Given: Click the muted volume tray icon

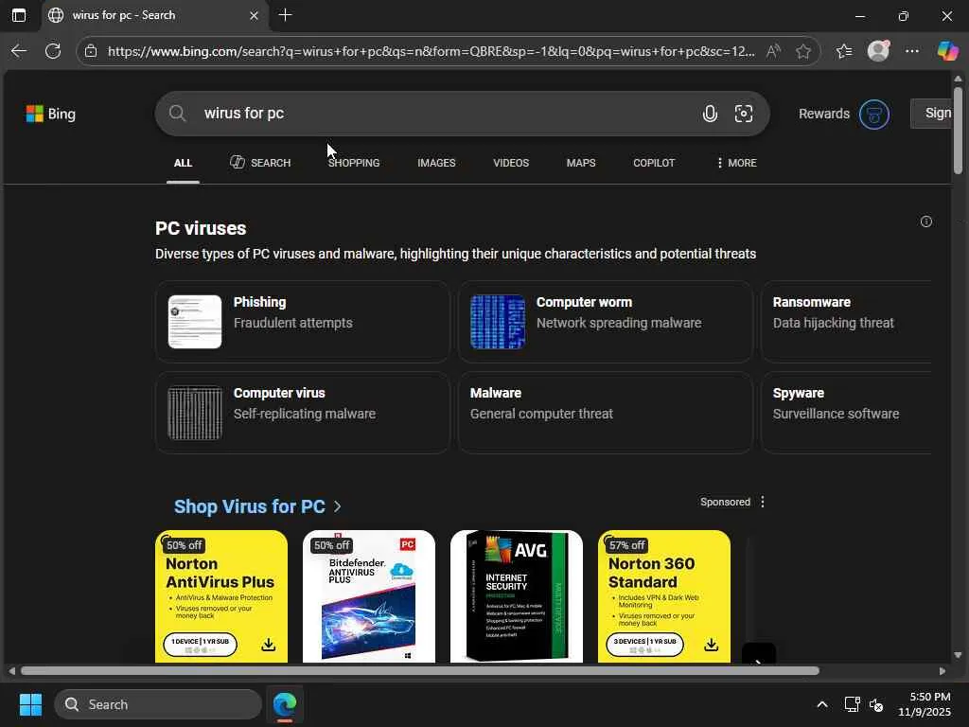Looking at the screenshot, I should pyautogui.click(x=875, y=704).
